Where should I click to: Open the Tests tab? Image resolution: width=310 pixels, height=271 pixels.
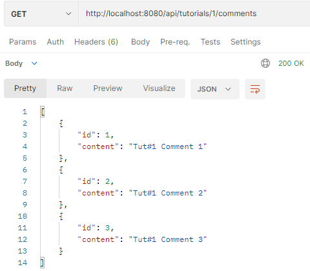tap(211, 42)
